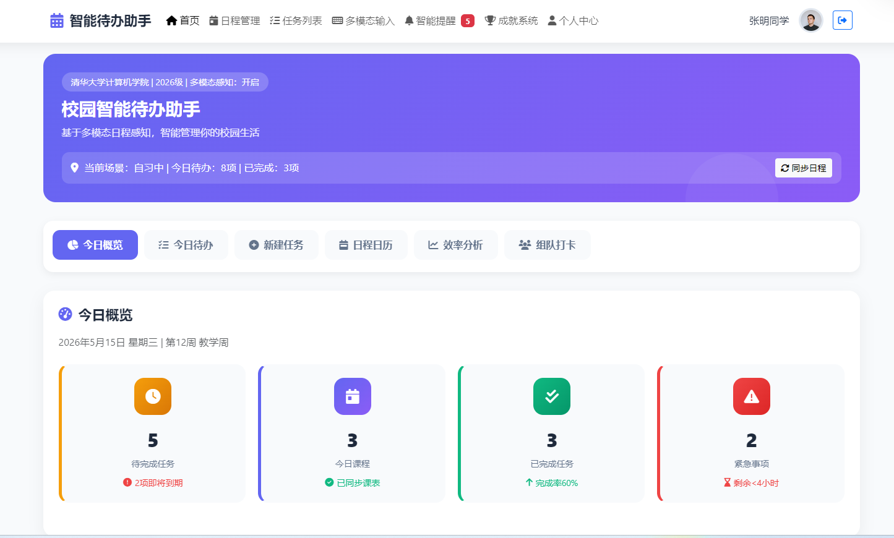Open 日程管理 in the navigation bar
The image size is (894, 538).
pyautogui.click(x=234, y=21)
